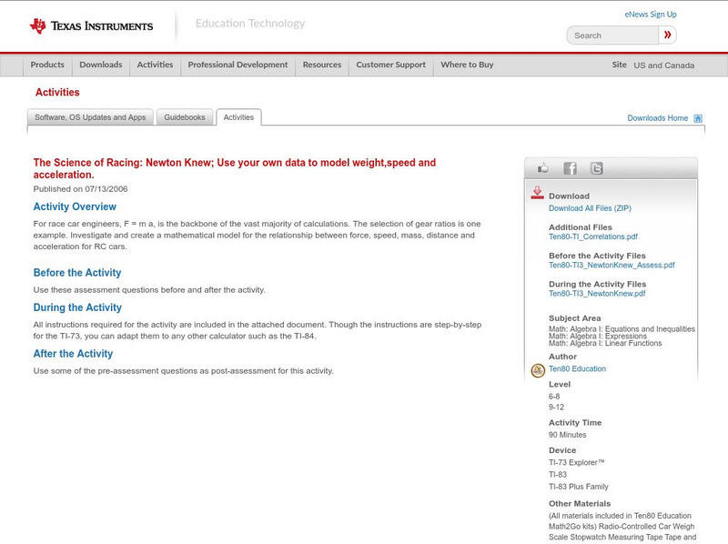This screenshot has height=544, width=728.
Task: Click the During the Activity Files label
Action: (598, 284)
